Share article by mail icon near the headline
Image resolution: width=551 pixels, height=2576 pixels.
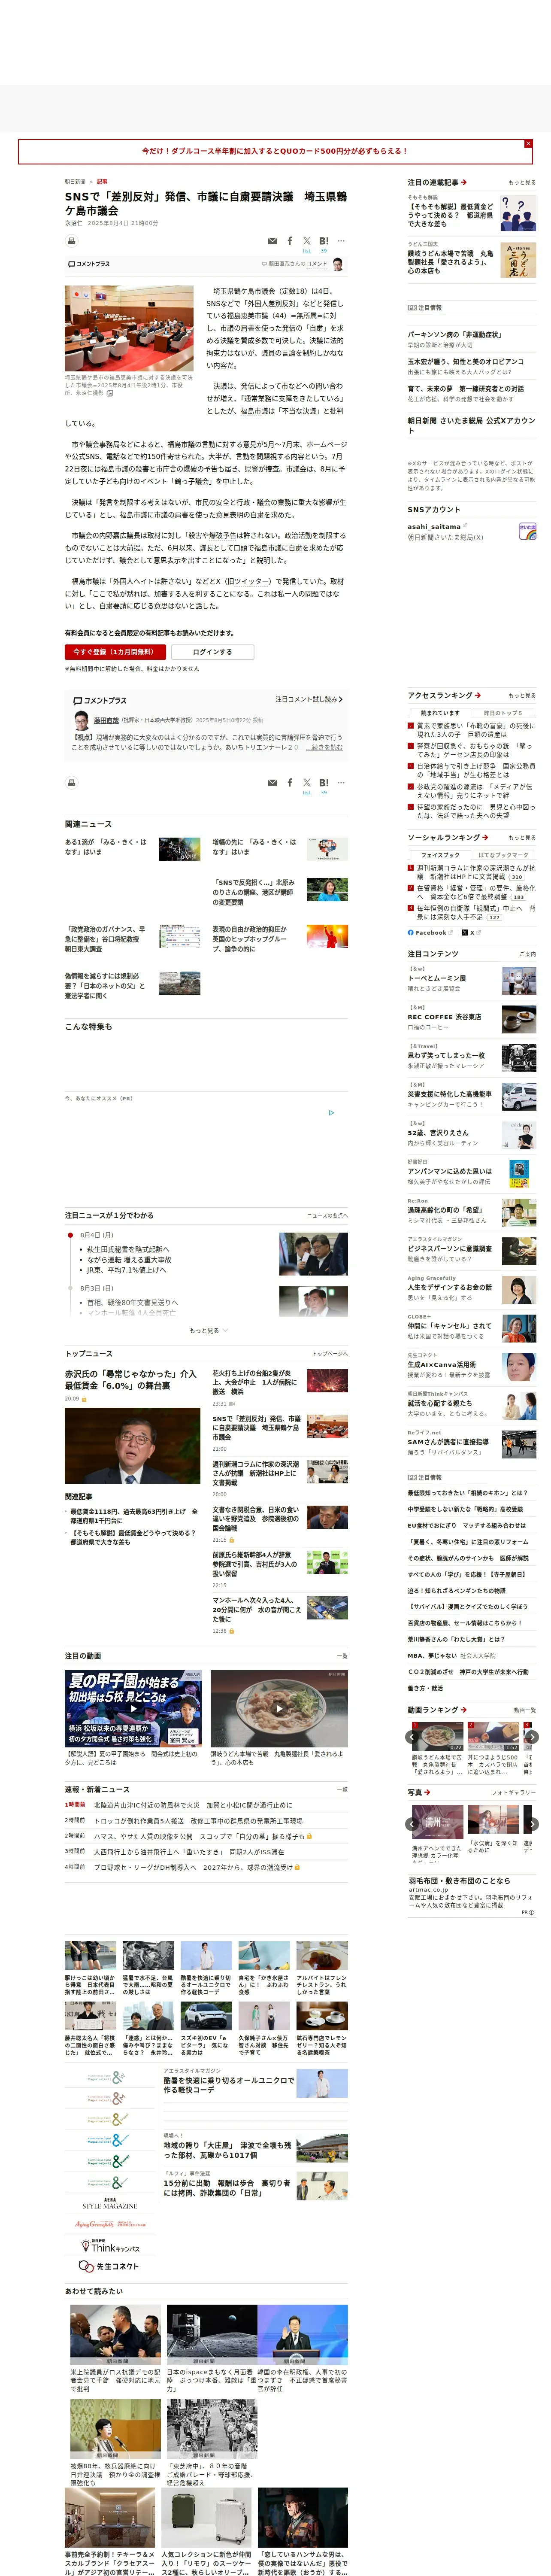point(272,241)
